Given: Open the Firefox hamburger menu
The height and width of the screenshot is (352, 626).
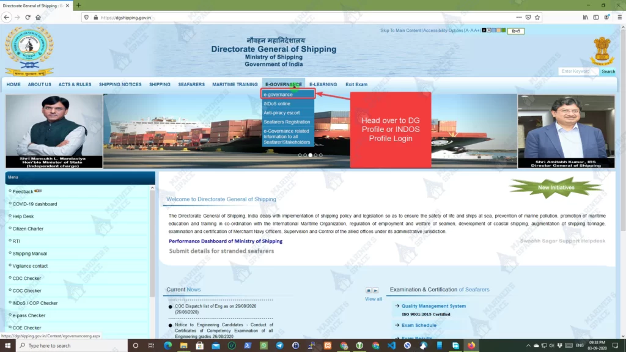Looking at the screenshot, I should (620, 17).
